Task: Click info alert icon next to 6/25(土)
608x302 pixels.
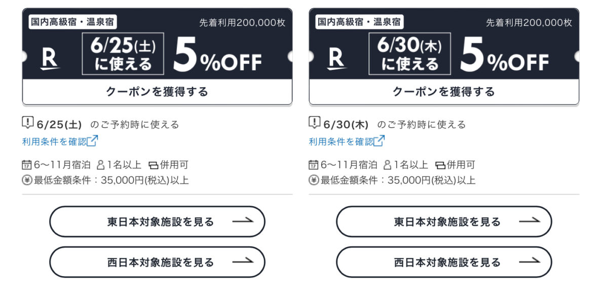Action: point(28,123)
